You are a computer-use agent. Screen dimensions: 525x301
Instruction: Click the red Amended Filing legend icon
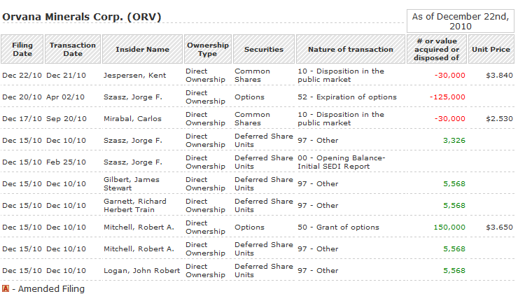click(x=6, y=288)
